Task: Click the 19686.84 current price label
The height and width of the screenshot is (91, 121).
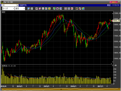Action: point(116,21)
